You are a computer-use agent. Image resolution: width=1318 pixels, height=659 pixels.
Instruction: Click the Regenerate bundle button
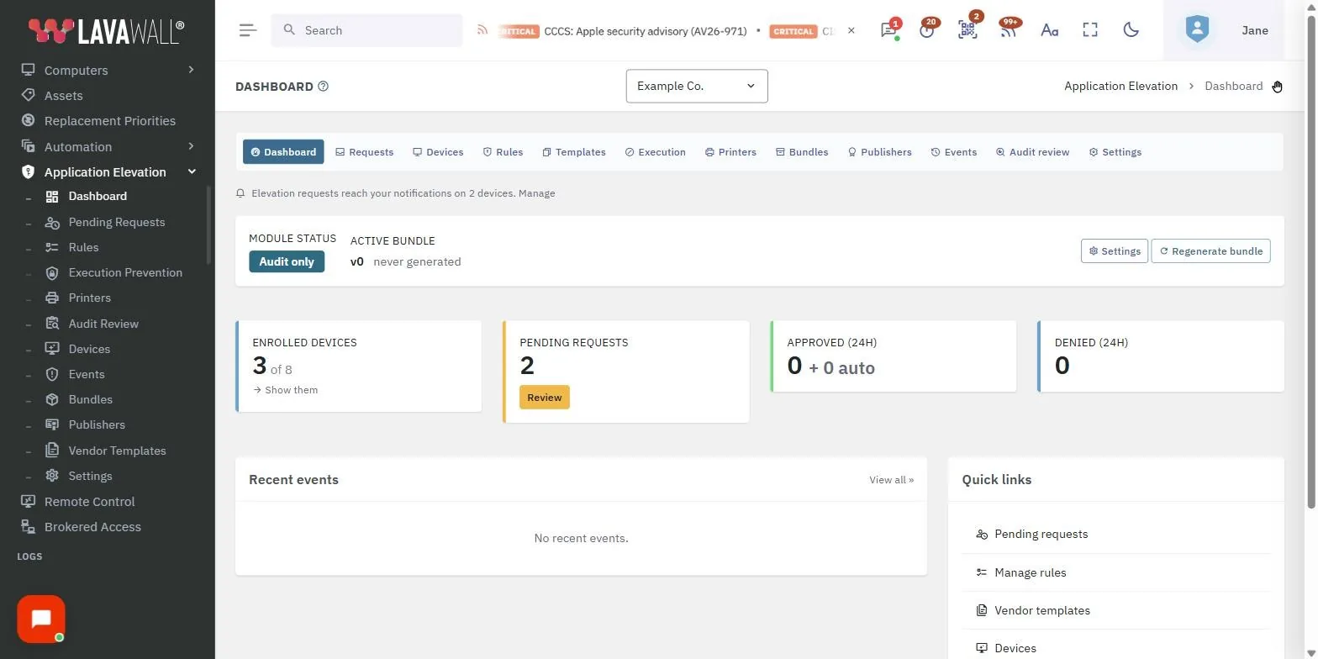[1210, 251]
